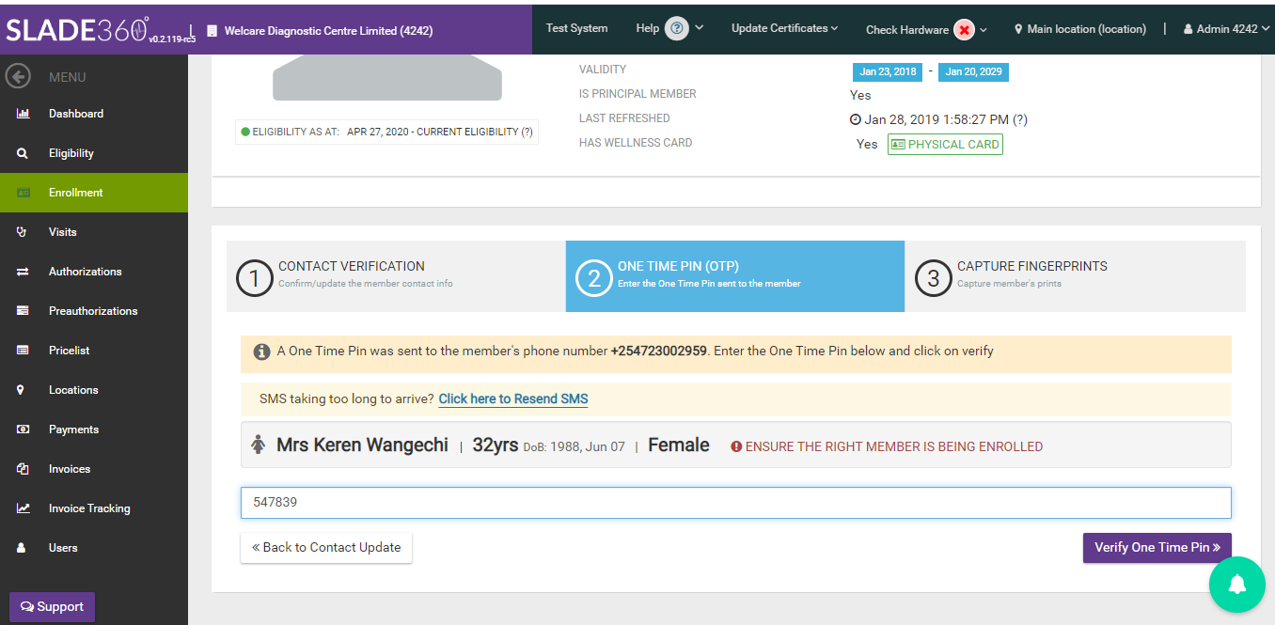Click the warning icon beside ENSURE THE RIGHT MEMBER
This screenshot has width=1275, height=625.
coord(736,446)
